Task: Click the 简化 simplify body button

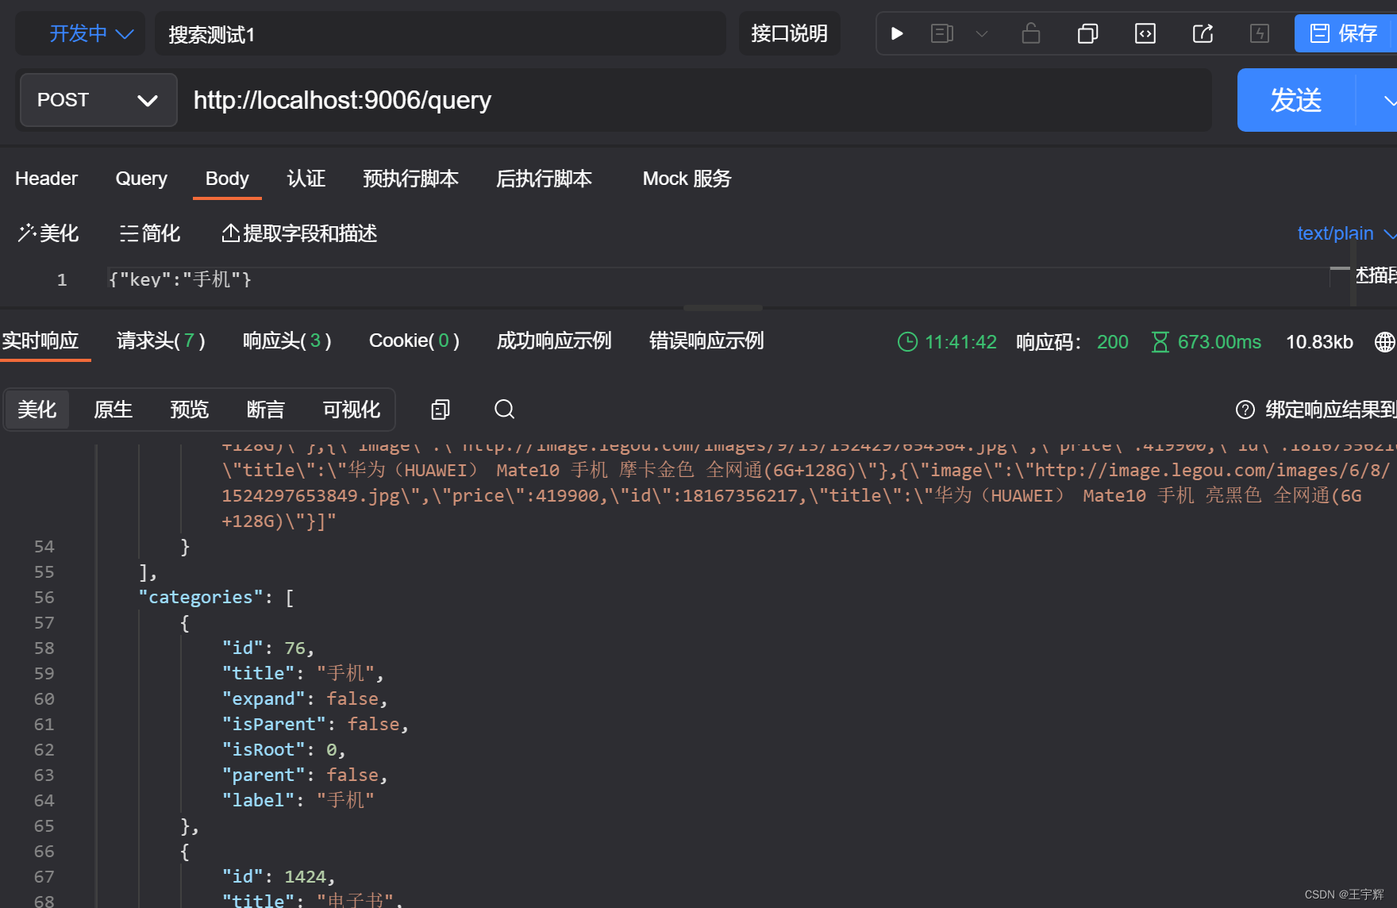Action: pyautogui.click(x=150, y=233)
